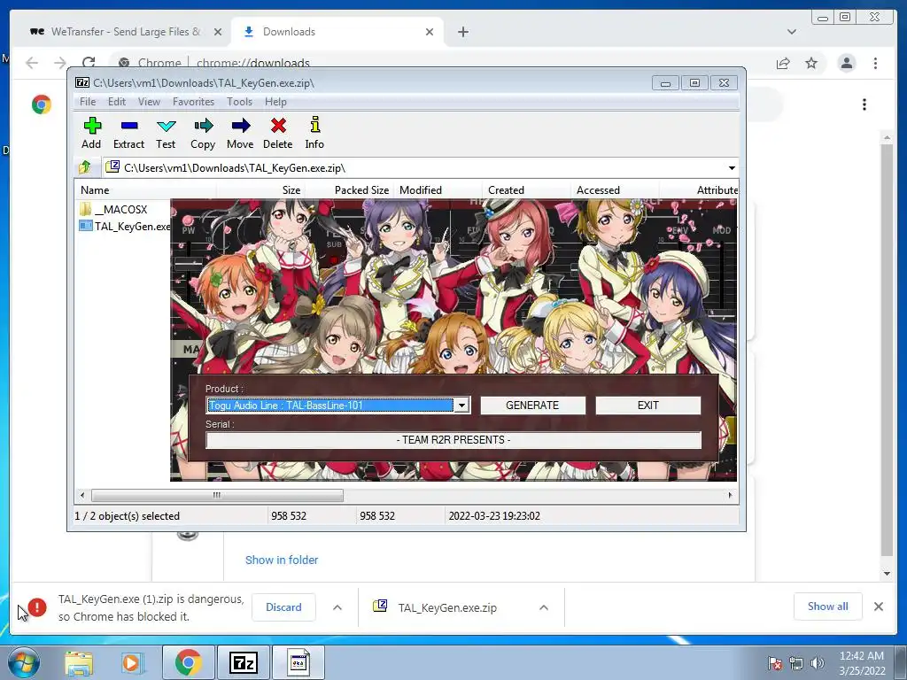Image resolution: width=907 pixels, height=680 pixels.
Task: Open the Chrome three-dot main menu
Action: coord(876,63)
